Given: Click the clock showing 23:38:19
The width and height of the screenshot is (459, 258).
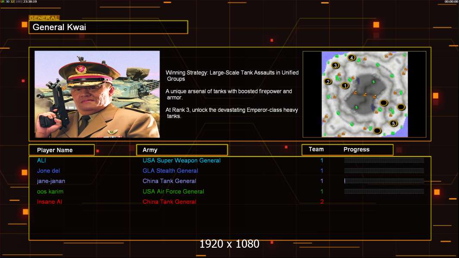Looking at the screenshot, I should click(x=30, y=2).
